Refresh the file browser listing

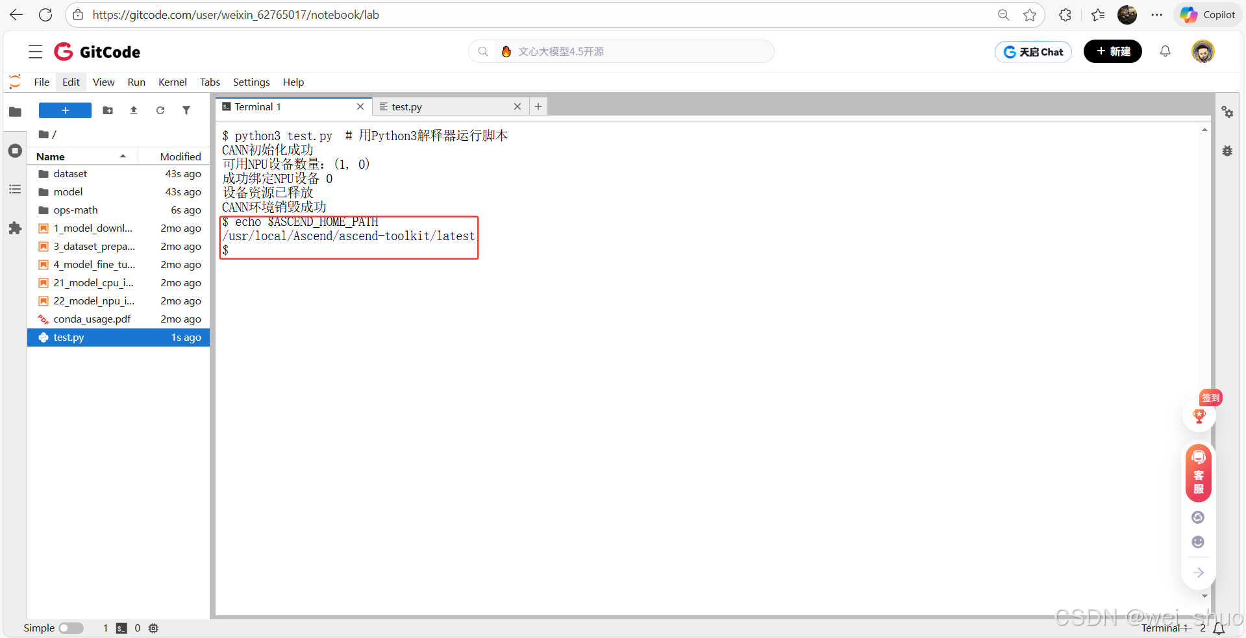click(160, 110)
